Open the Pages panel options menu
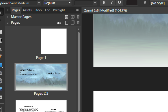 (78, 10)
